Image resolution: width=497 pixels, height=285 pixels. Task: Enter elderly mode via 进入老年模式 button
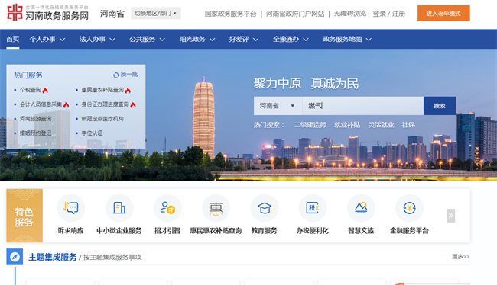point(443,13)
